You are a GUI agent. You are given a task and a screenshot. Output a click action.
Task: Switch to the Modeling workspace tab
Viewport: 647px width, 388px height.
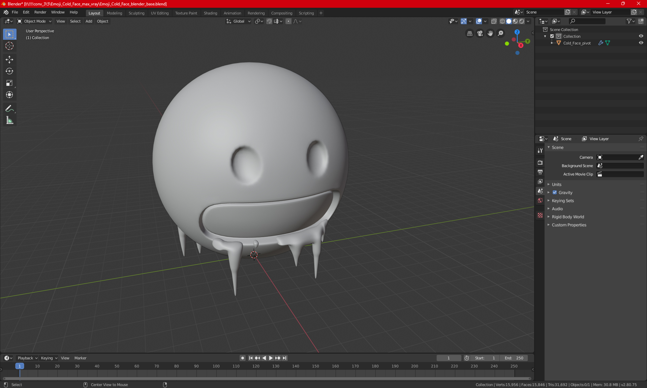(x=114, y=13)
